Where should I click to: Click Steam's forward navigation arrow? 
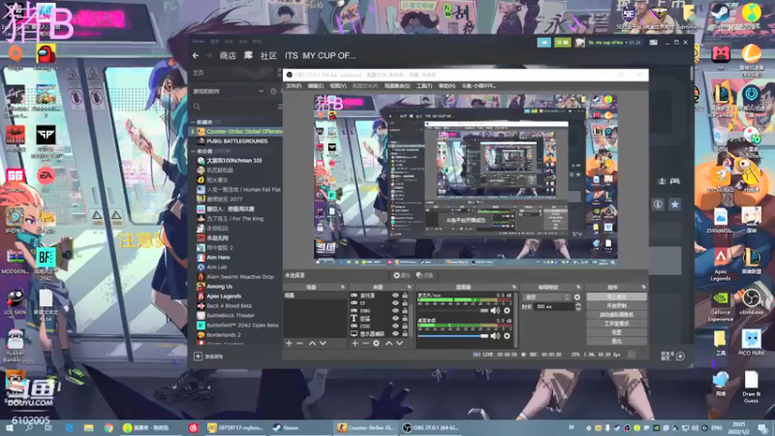208,55
